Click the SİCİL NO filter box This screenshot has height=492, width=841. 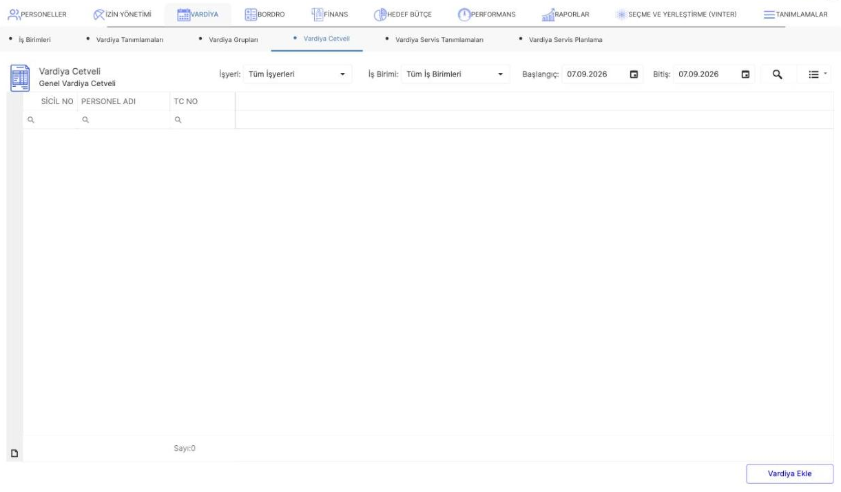pyautogui.click(x=51, y=119)
